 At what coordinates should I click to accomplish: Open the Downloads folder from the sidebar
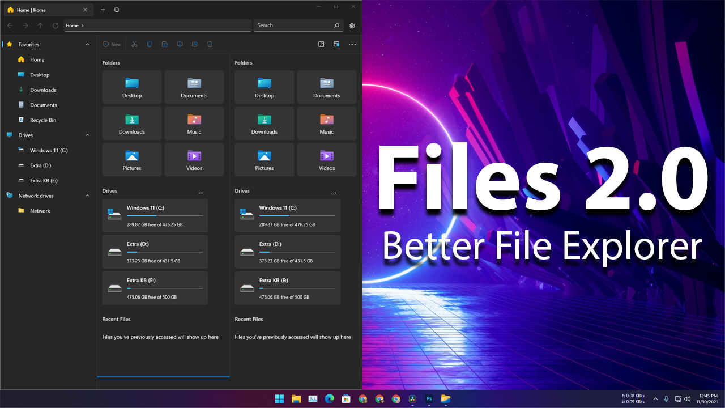(42, 90)
